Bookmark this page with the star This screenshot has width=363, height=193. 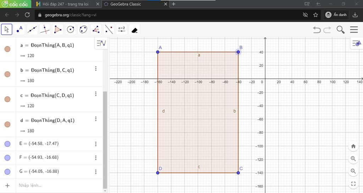(315, 15)
